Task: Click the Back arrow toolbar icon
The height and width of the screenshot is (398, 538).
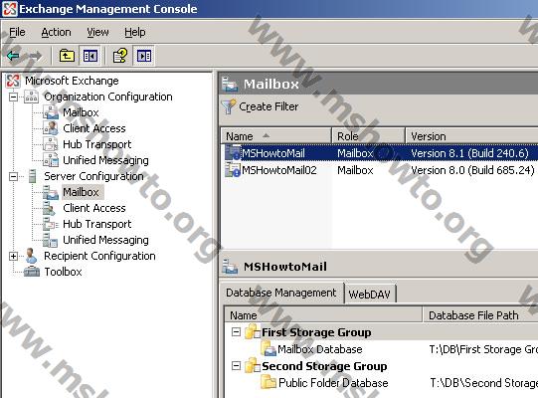Action: tap(13, 56)
